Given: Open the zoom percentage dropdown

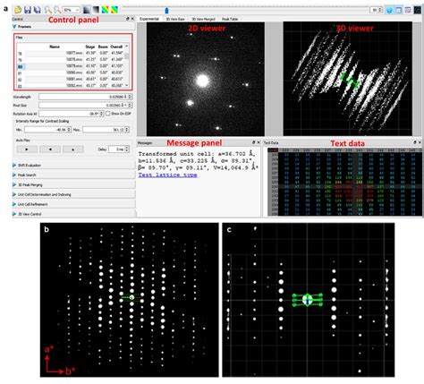Looking at the screenshot, I should pos(71,10).
